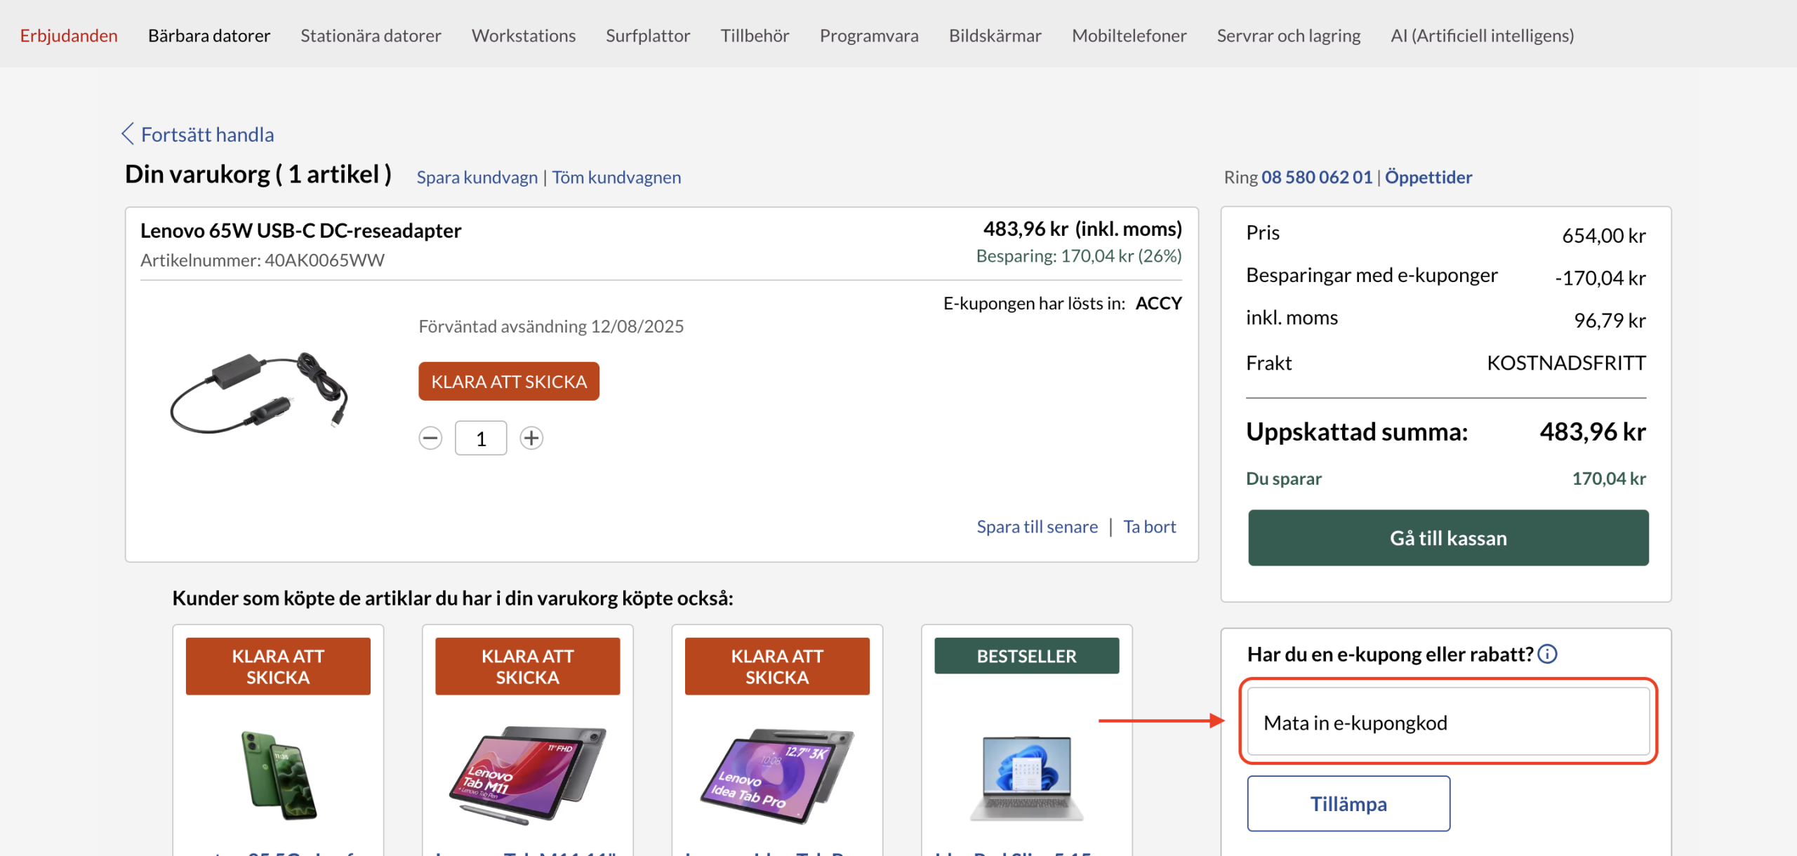Image resolution: width=1797 pixels, height=856 pixels.
Task: Open the green smartphone recommendation image
Action: 279,775
